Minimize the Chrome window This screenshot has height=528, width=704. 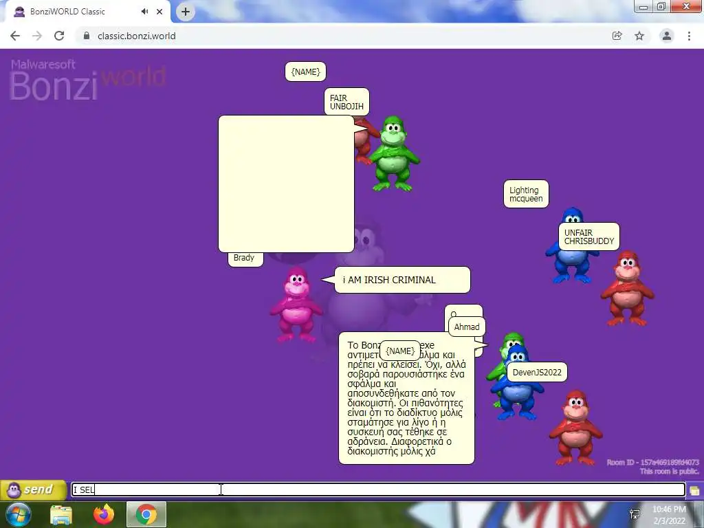point(643,6)
